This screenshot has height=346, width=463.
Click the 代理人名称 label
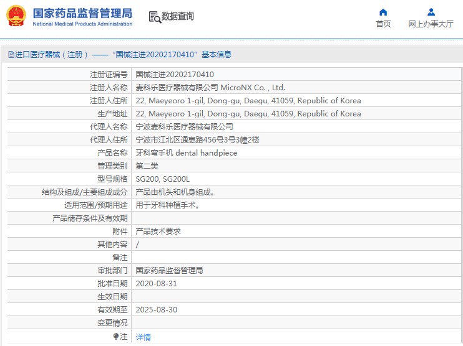point(109,126)
